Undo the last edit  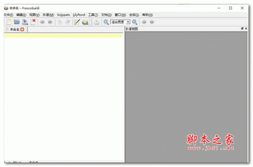[x=60, y=22]
